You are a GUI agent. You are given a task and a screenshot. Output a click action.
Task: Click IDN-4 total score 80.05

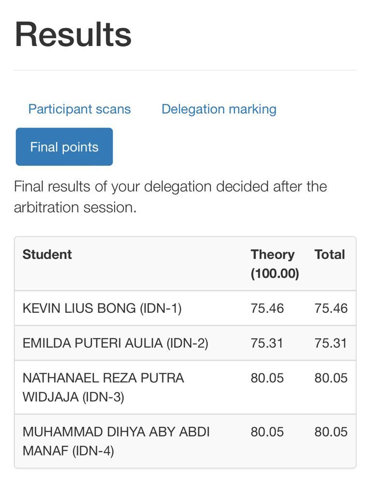pos(331,432)
